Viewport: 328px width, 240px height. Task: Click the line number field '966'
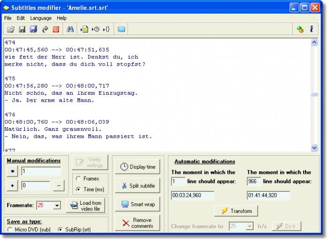254,181
